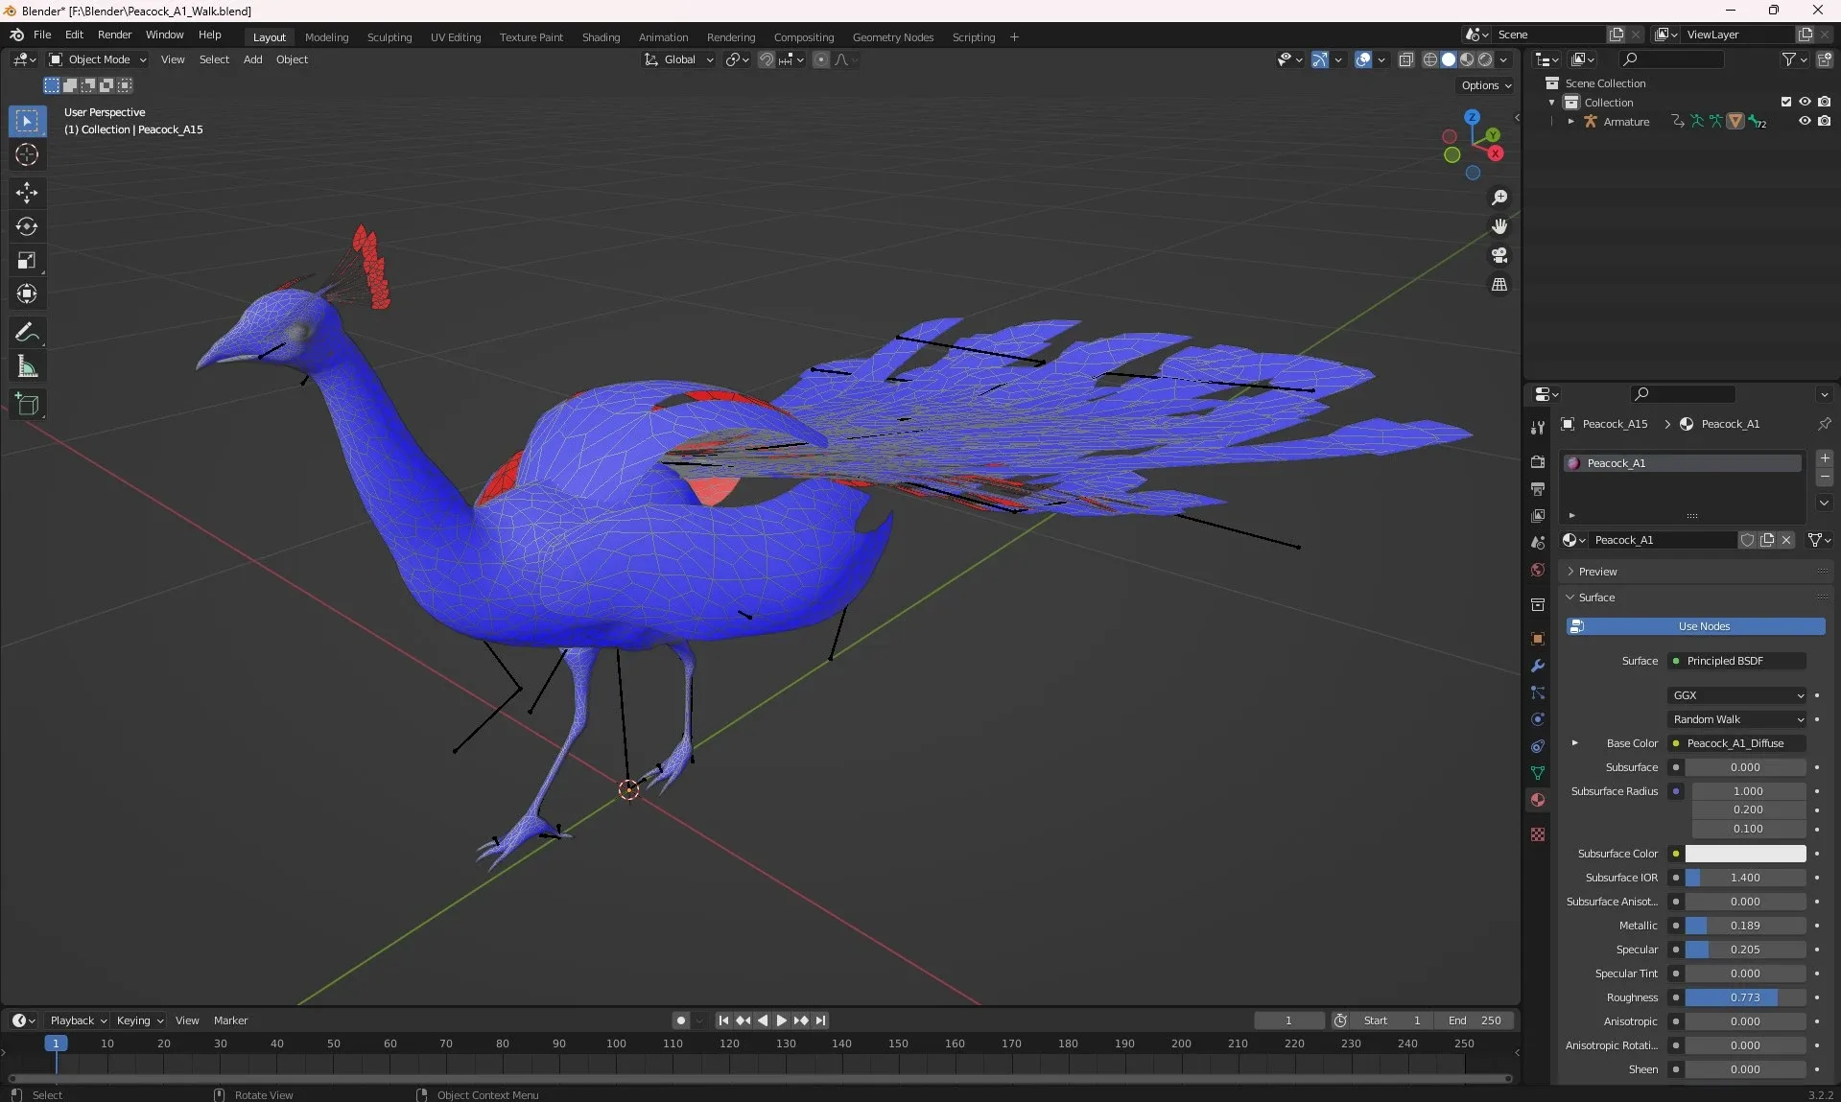Open the Random Walk subsurface dropdown
This screenshot has height=1102, width=1841.
click(1738, 719)
